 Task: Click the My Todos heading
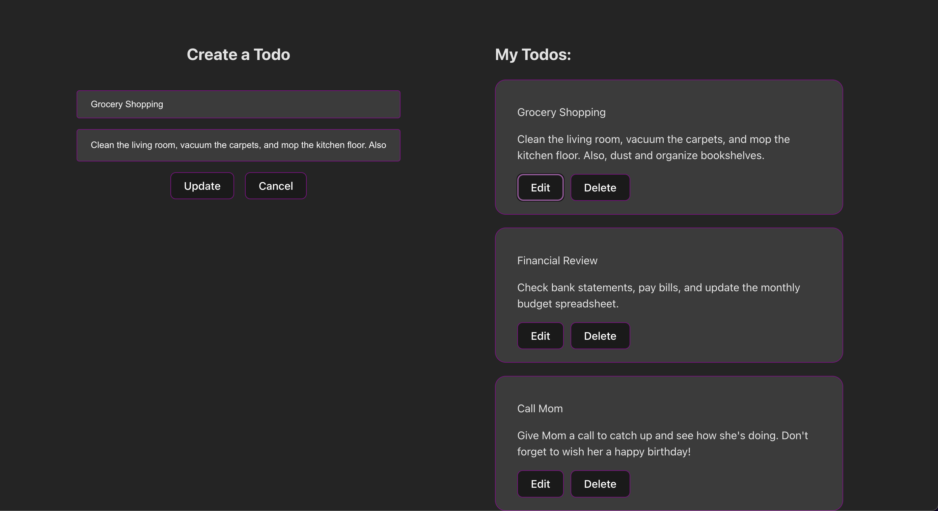pos(533,55)
